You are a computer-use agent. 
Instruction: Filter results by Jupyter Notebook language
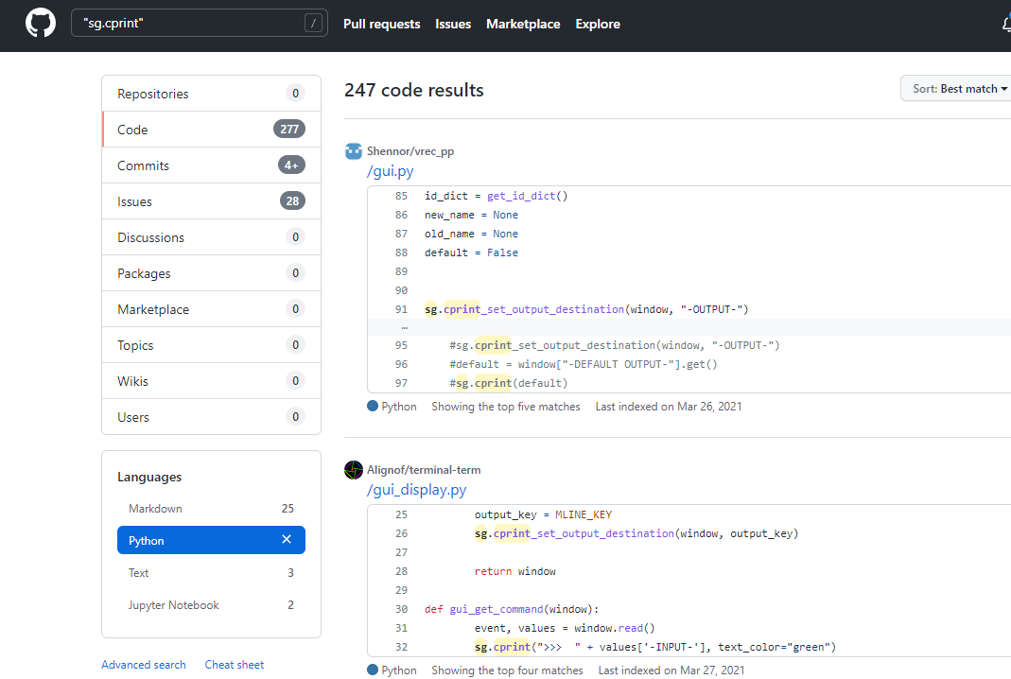click(x=212, y=605)
